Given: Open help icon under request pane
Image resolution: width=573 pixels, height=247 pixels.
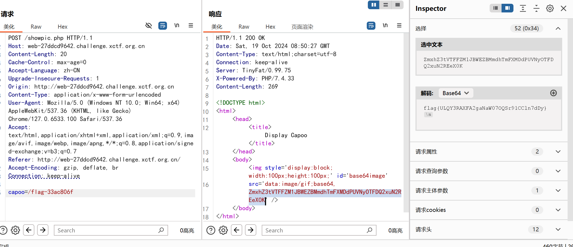Looking at the screenshot, I should click(x=3, y=230).
